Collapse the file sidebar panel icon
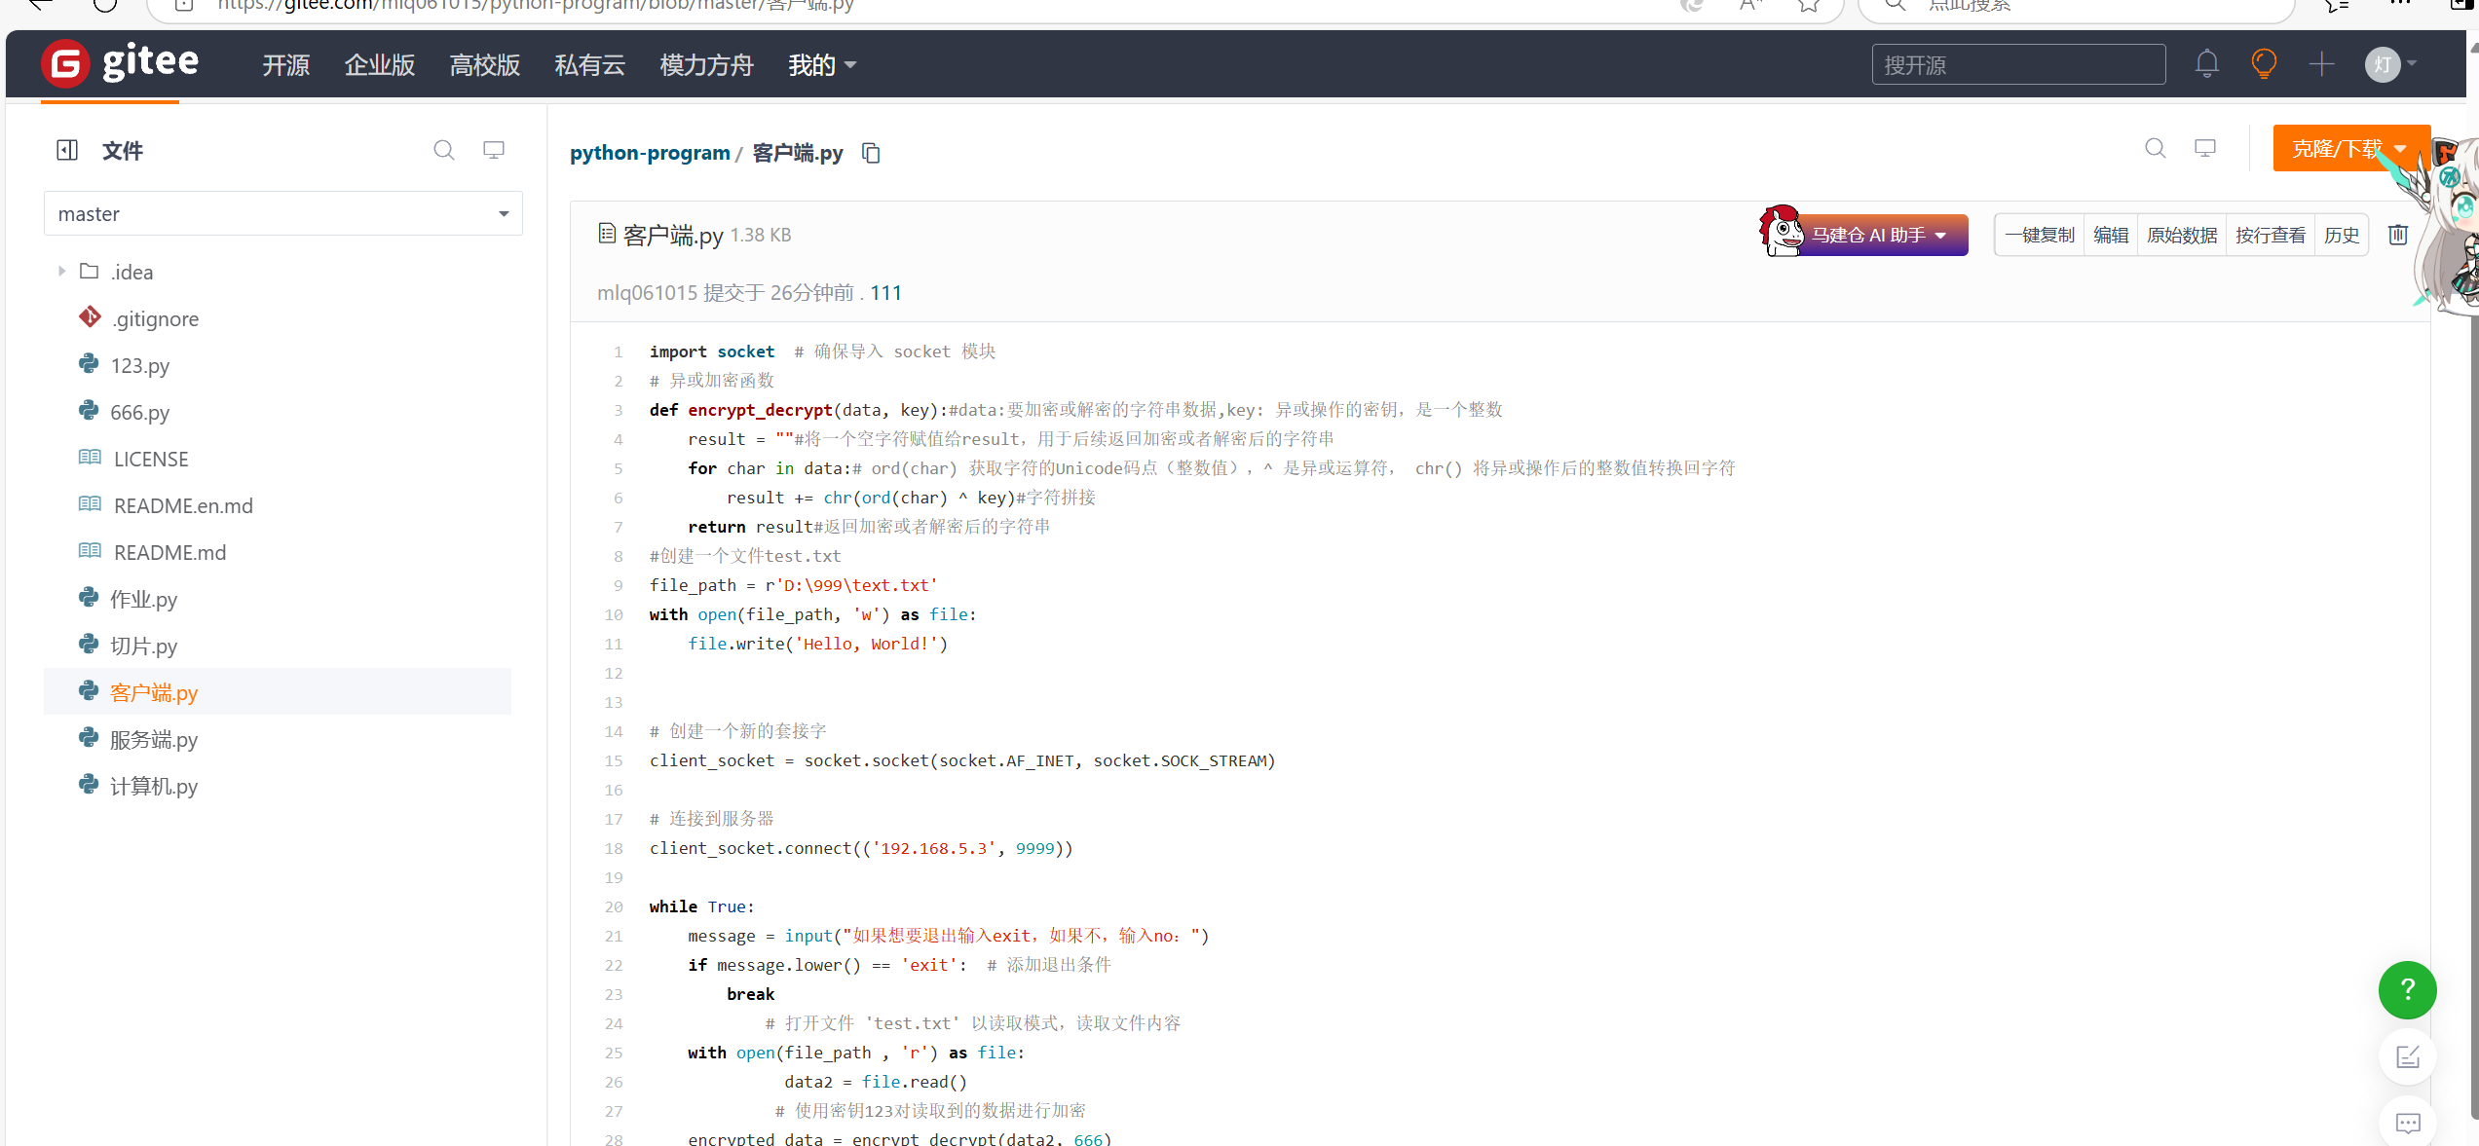Viewport: 2479px width, 1146px height. (67, 150)
